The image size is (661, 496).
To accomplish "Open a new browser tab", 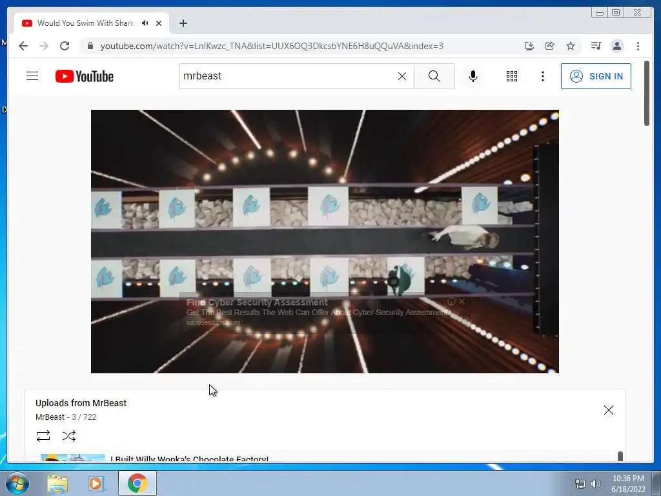I will tap(183, 23).
